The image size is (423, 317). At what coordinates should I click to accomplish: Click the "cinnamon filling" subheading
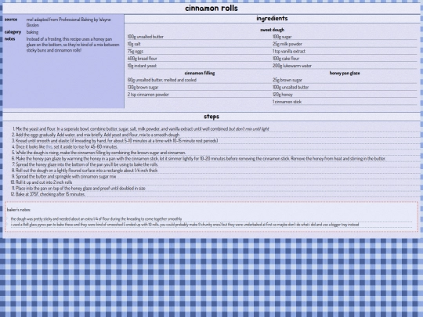click(200, 73)
